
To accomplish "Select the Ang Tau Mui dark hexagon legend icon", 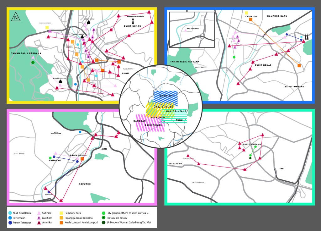I will 104,223.
